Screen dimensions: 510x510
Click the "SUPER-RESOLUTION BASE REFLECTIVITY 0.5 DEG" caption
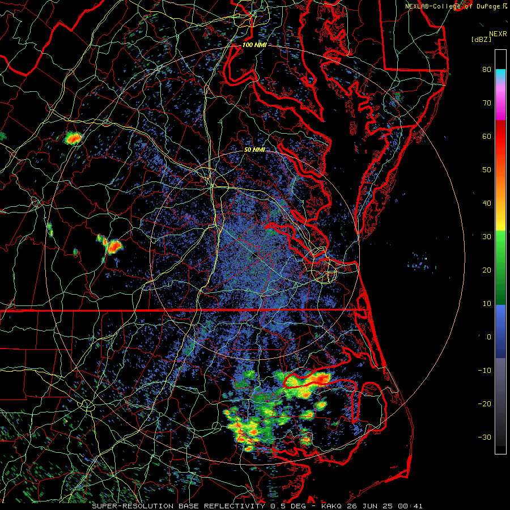tap(199, 506)
